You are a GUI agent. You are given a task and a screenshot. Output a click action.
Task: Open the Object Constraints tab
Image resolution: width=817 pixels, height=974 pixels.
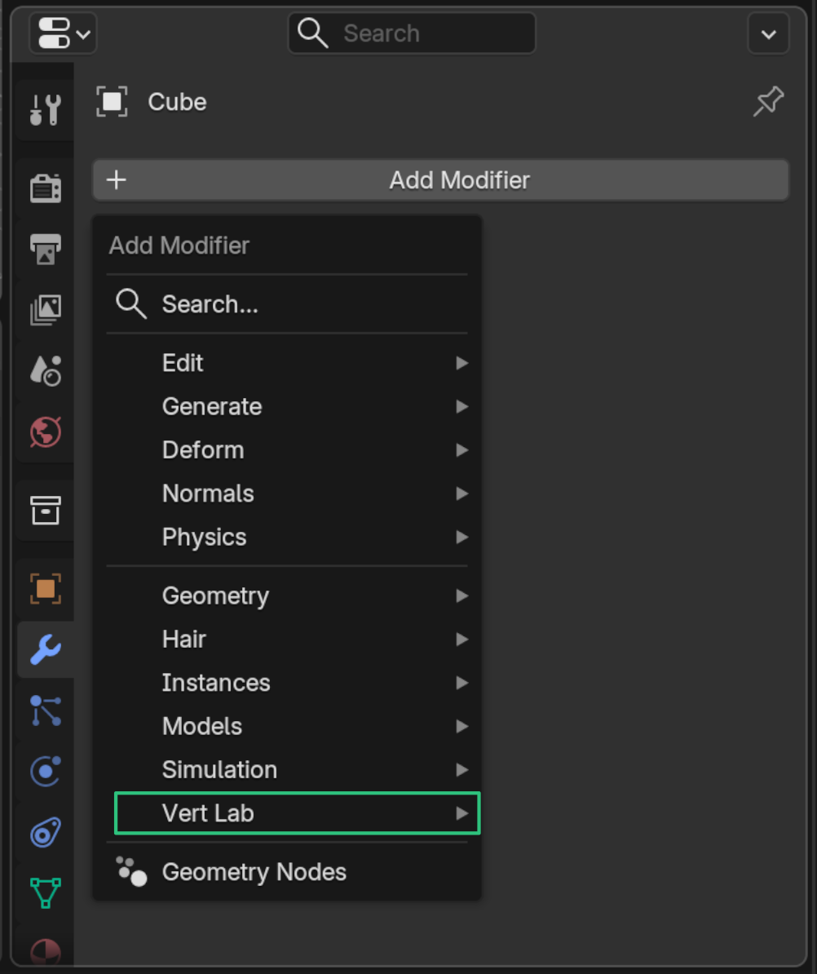pos(46,832)
